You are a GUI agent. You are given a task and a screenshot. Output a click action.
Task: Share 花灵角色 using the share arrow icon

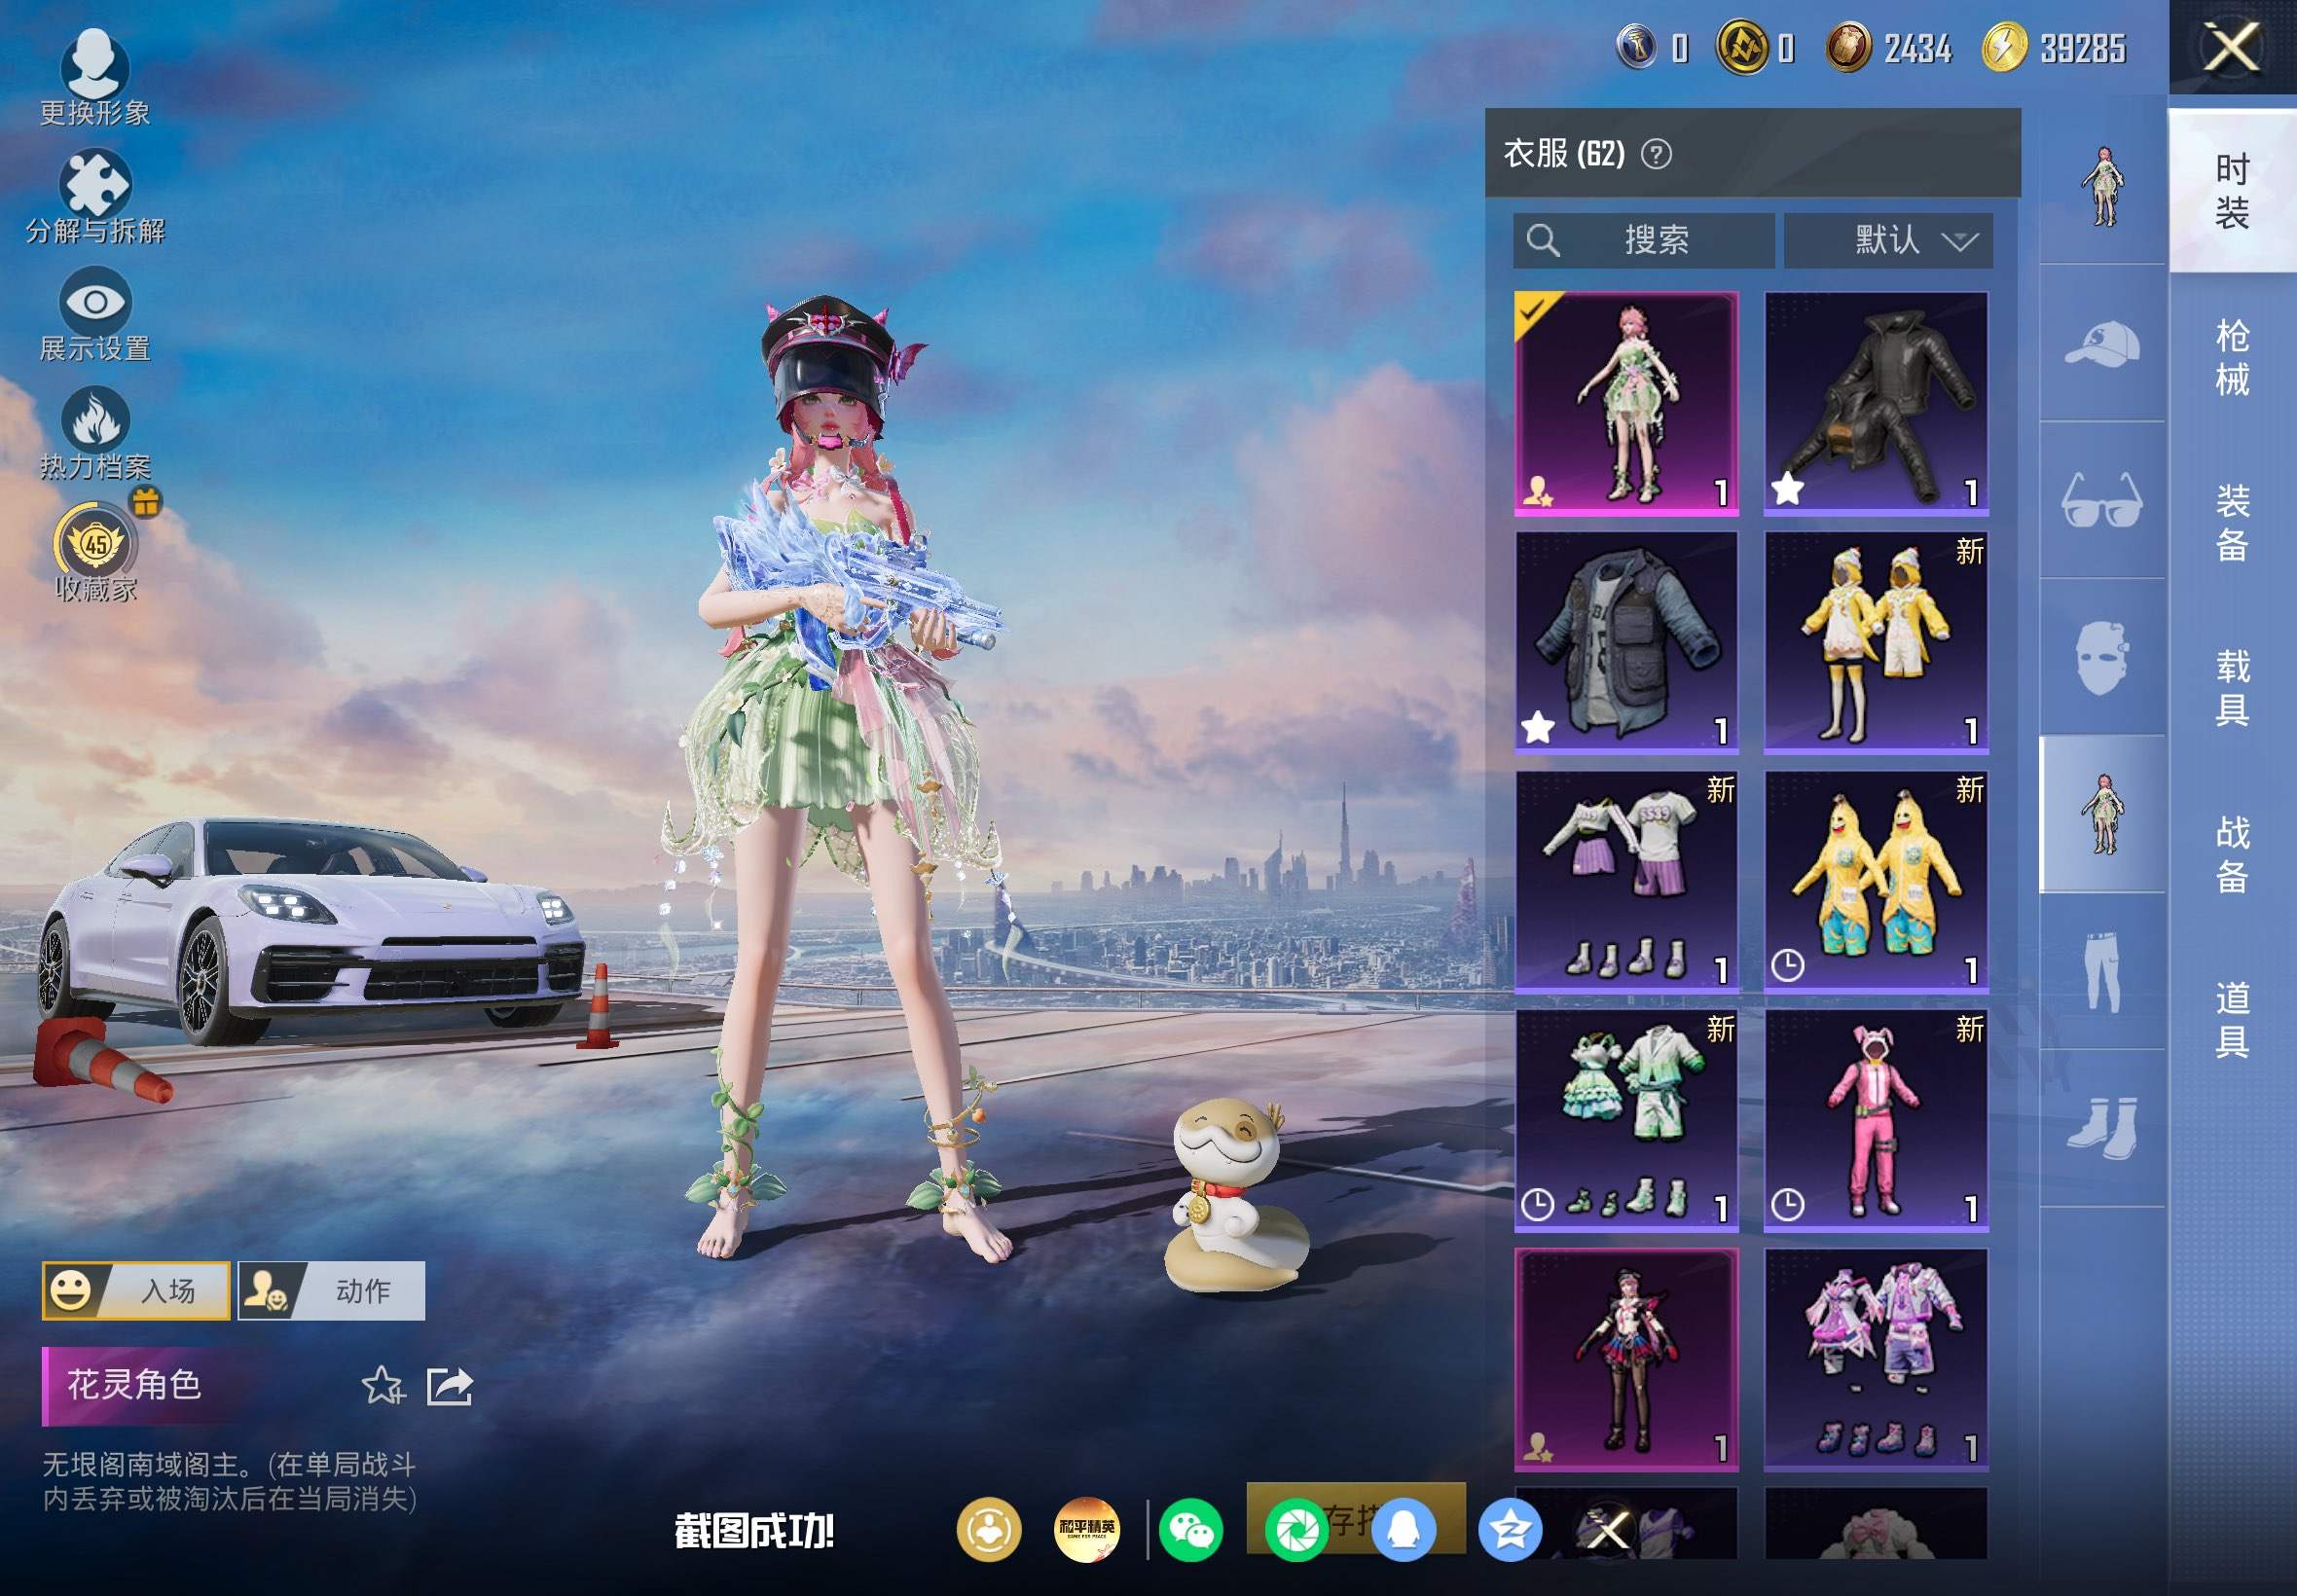click(x=450, y=1386)
